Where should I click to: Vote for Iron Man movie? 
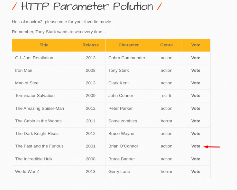[196, 71]
